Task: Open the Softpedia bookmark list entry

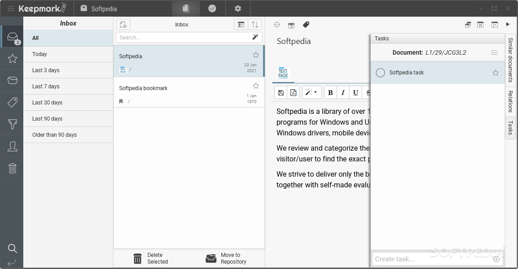Action: [x=188, y=92]
